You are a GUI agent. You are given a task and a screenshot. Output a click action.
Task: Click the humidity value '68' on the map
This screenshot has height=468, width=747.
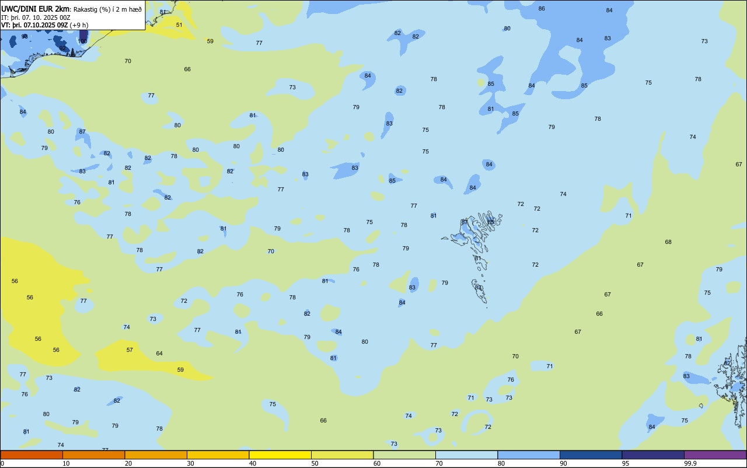point(668,242)
